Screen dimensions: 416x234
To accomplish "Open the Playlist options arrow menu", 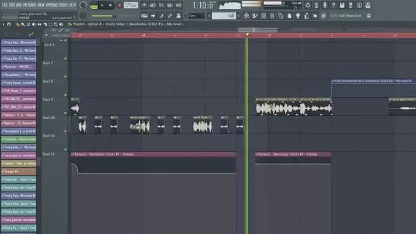I will pyautogui.click(x=3, y=25).
